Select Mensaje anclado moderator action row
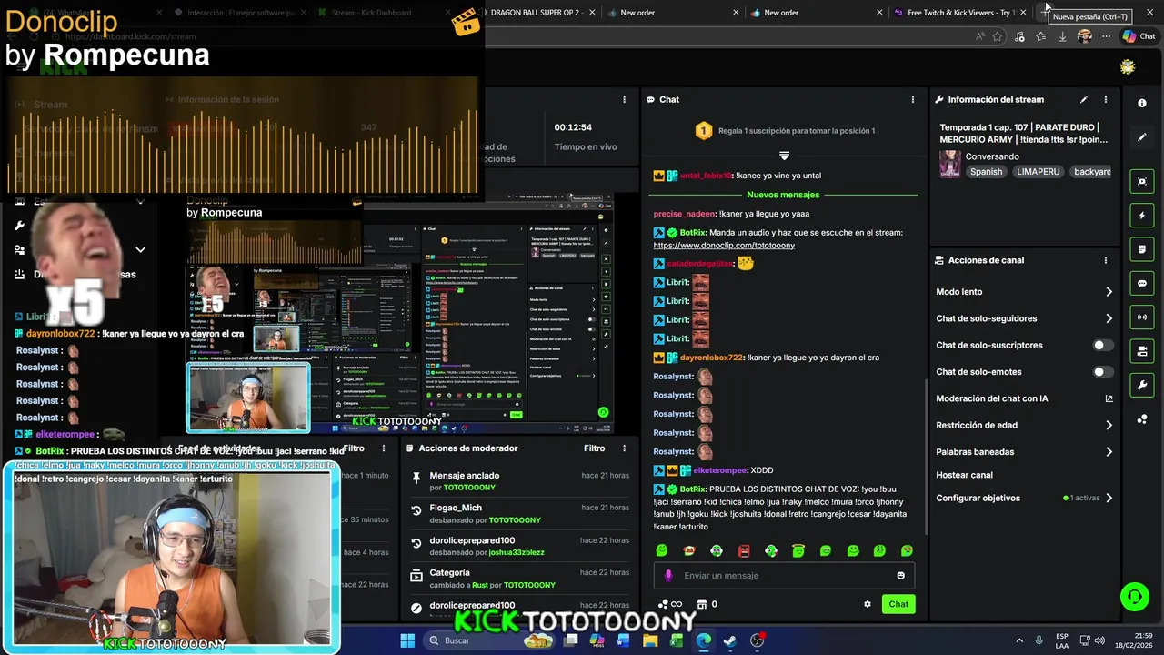The height and width of the screenshot is (655, 1164). click(519, 481)
